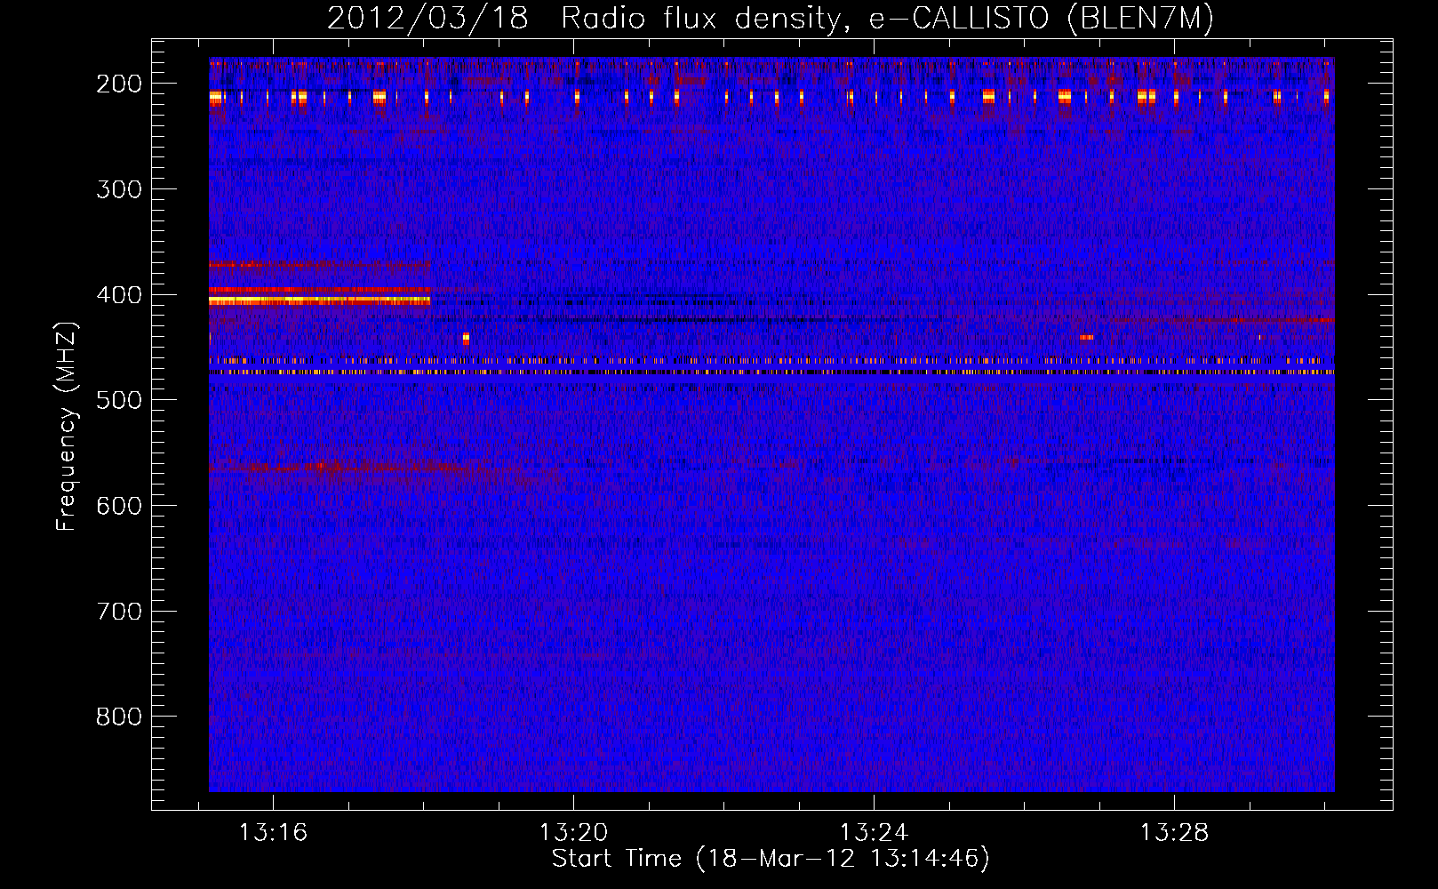
Task: Select the 200 frequency axis label
Action: coord(119,84)
